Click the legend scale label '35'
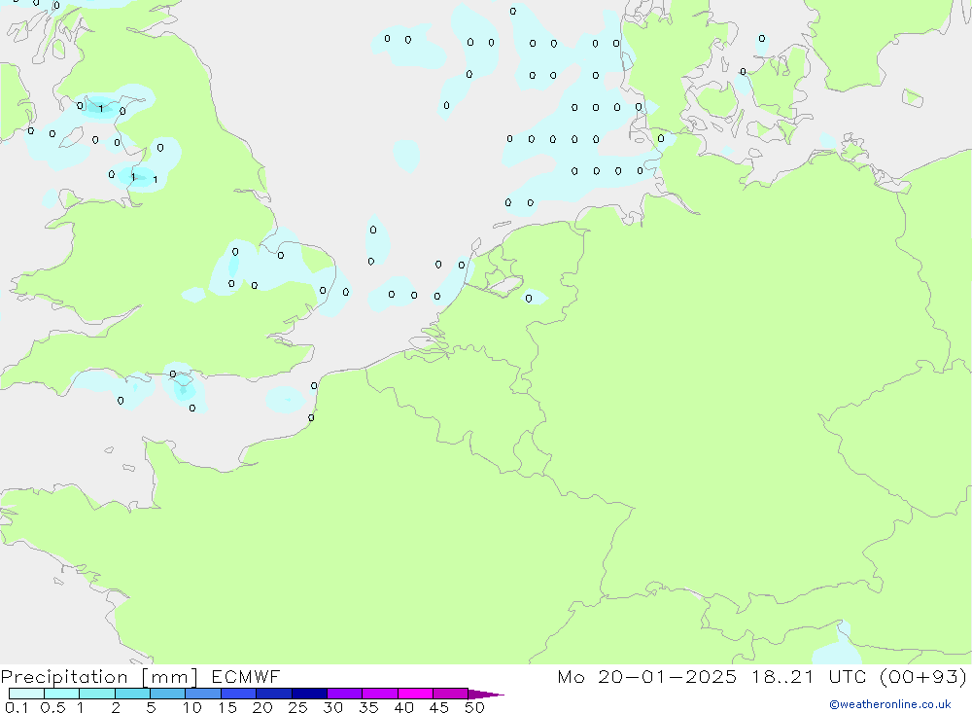The width and height of the screenshot is (972, 713). point(368,707)
